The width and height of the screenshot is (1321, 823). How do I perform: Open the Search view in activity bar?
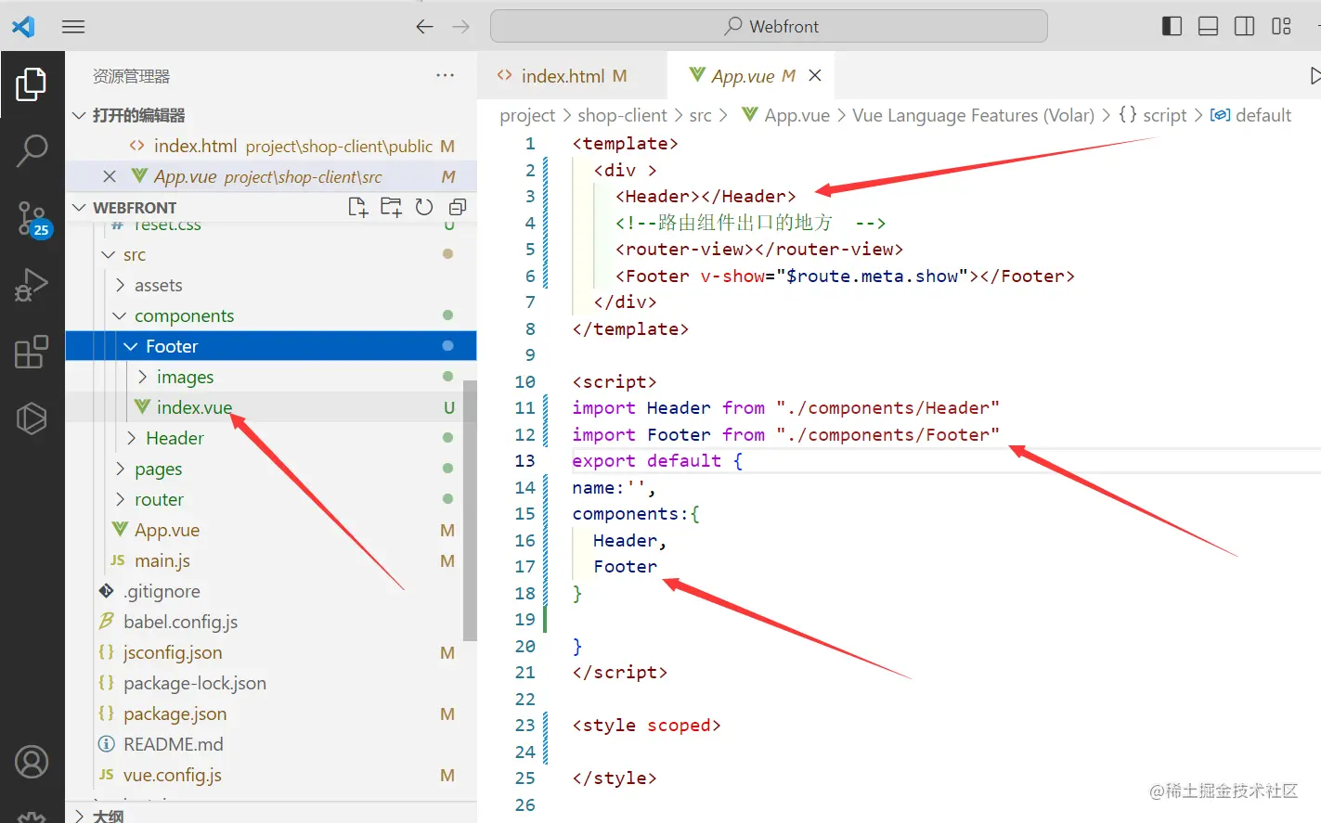[32, 150]
